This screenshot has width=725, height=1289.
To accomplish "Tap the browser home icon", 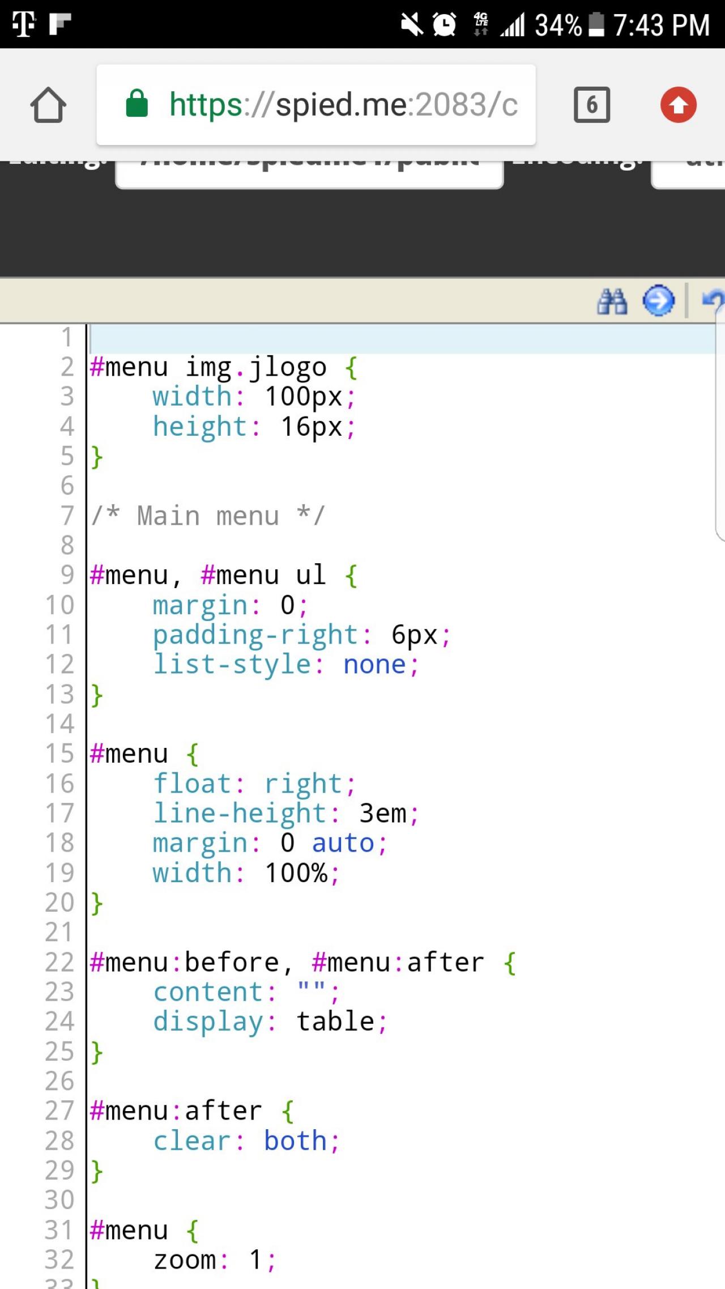I will (x=48, y=105).
